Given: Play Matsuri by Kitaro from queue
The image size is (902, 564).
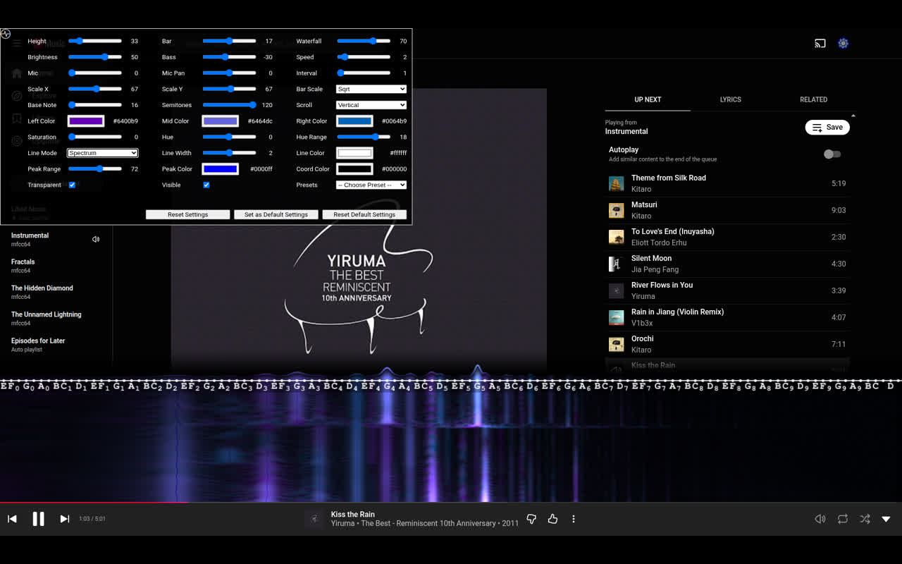Looking at the screenshot, I should point(727,210).
